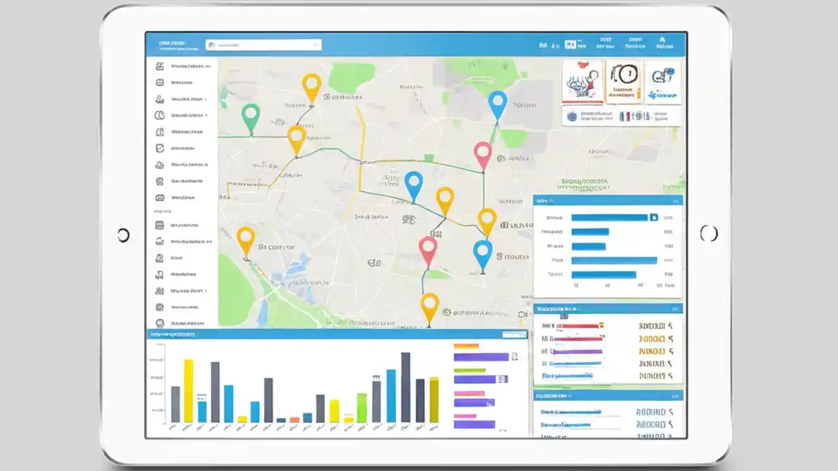Open the user profile icon in the top bar
The image size is (838, 471).
click(x=663, y=43)
